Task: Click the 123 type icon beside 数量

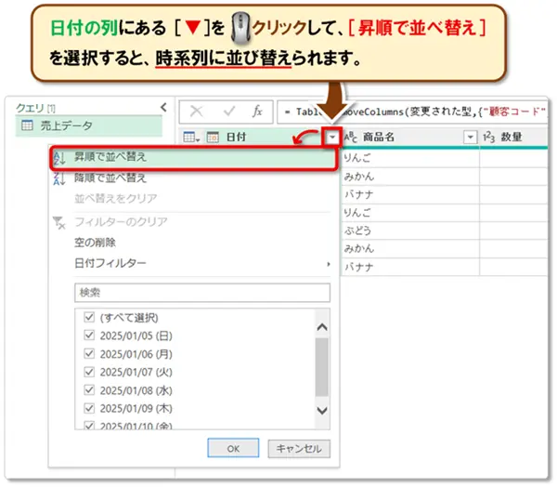Action: click(x=489, y=137)
